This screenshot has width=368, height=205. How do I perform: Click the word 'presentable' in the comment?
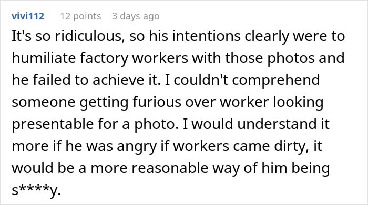click(53, 125)
